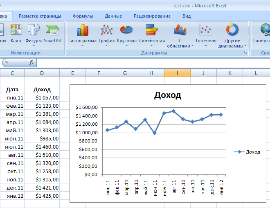
Task: Click the Круговая pie chart icon
Action: click(126, 29)
